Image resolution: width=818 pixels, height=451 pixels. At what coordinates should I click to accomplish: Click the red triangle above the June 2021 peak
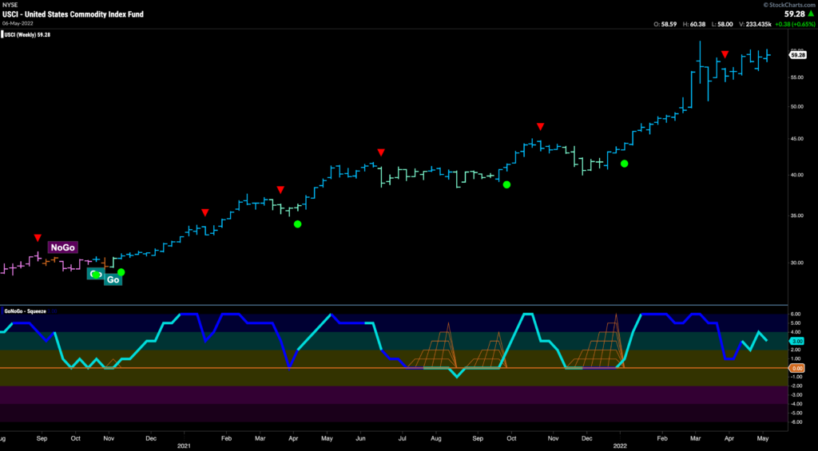point(381,152)
